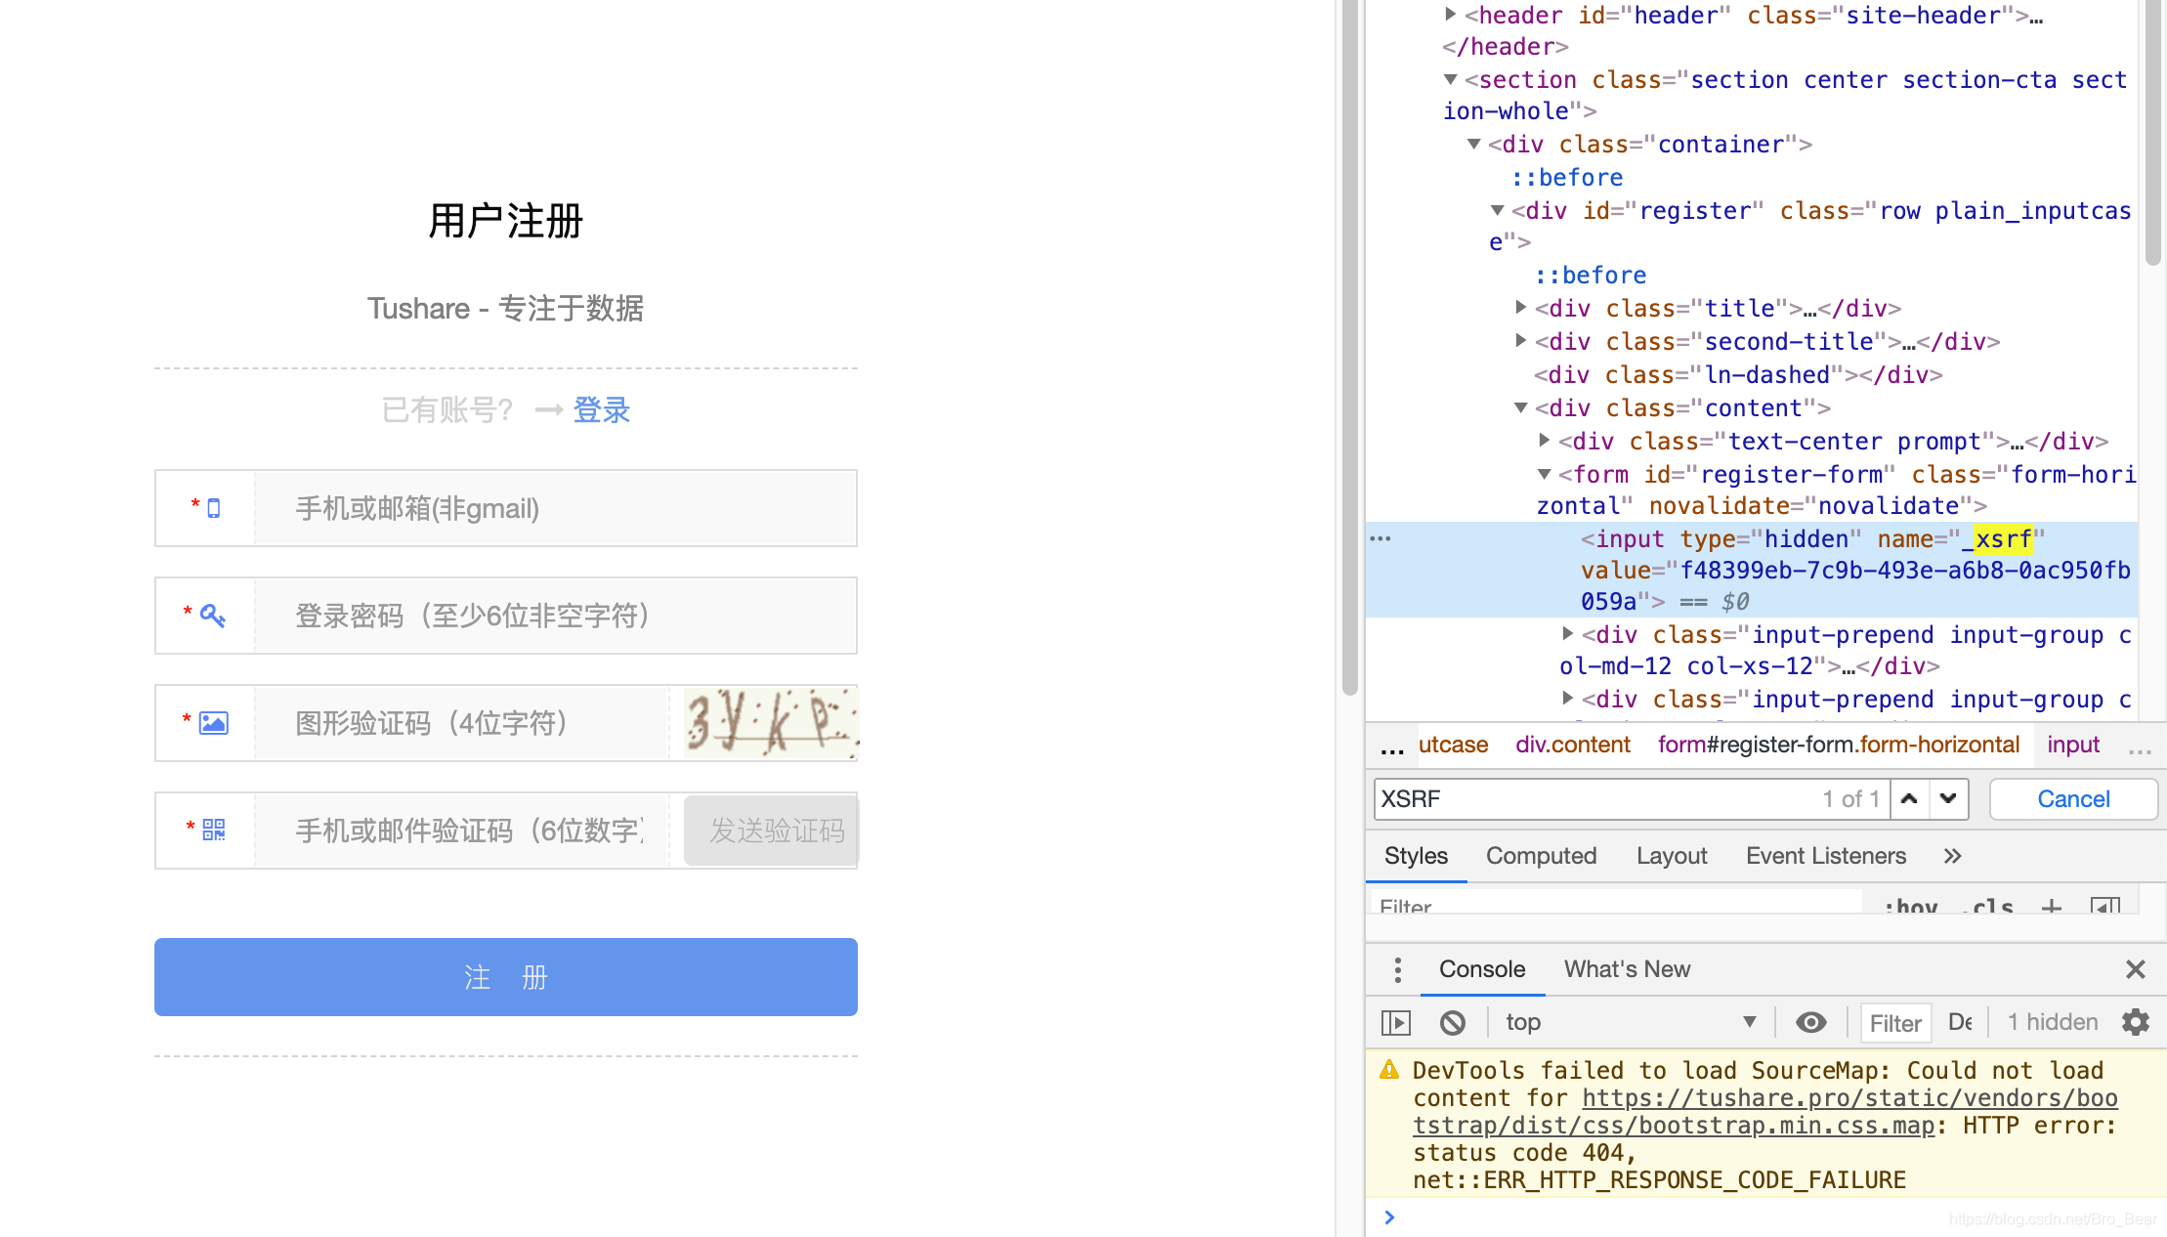Show more tabs with double chevron

[1952, 856]
